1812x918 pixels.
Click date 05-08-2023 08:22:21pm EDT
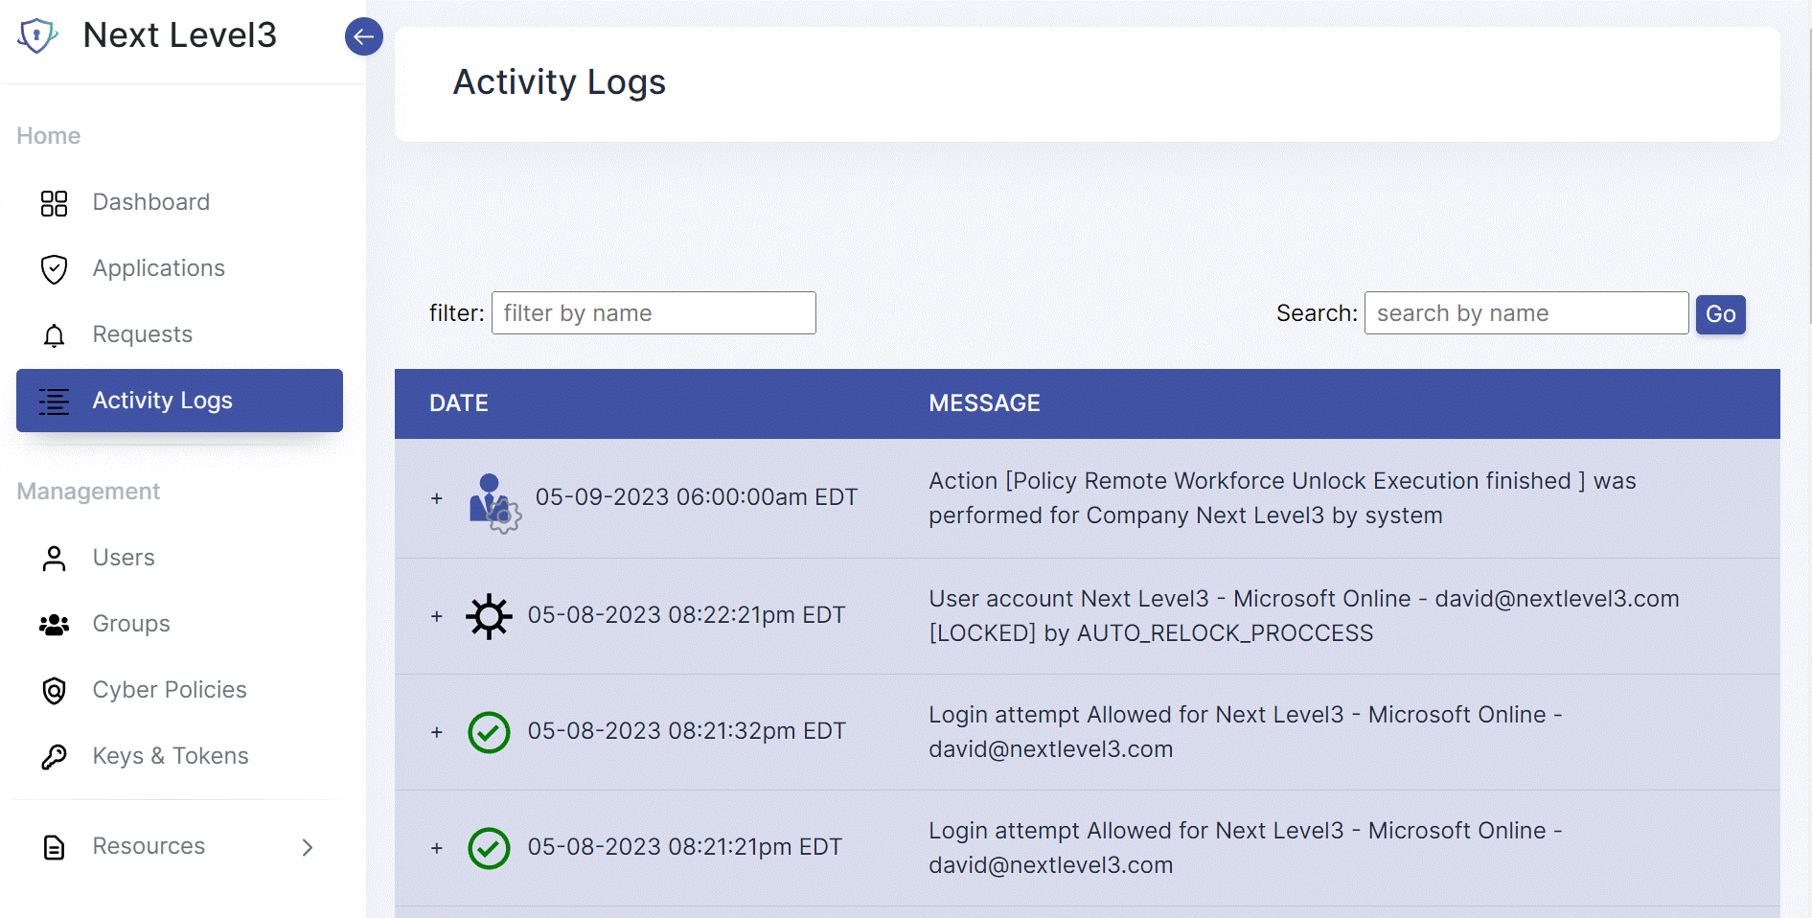(686, 615)
